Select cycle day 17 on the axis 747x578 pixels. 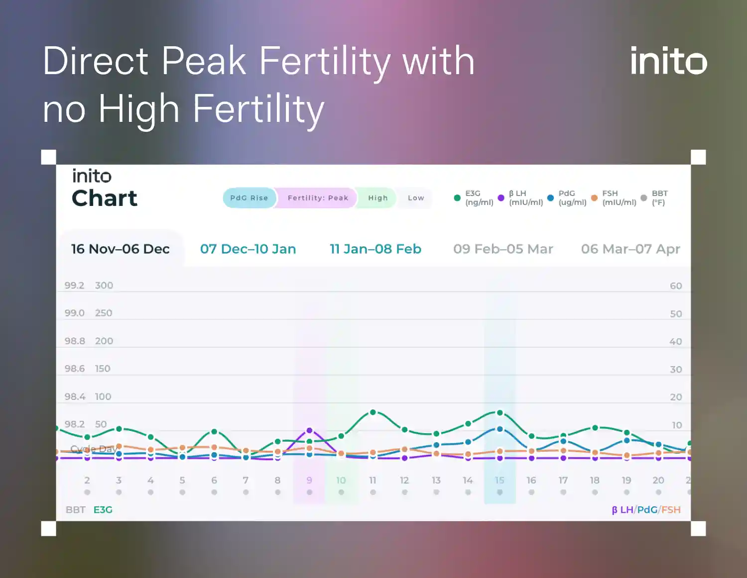click(x=563, y=480)
